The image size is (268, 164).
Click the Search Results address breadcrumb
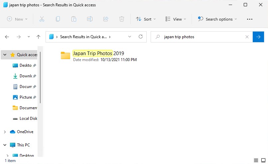click(x=83, y=37)
